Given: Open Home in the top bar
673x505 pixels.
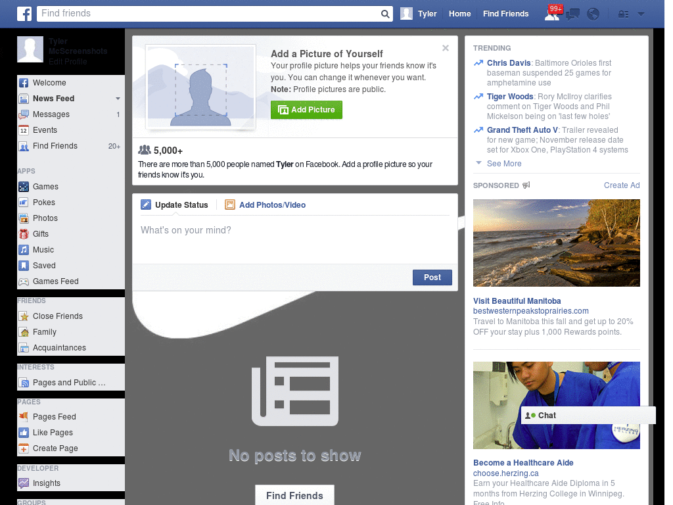Looking at the screenshot, I should 459,14.
